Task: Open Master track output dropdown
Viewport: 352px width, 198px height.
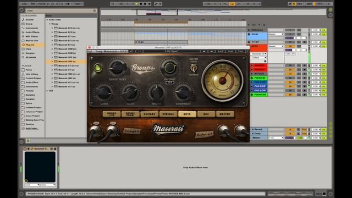Action: tap(276, 138)
